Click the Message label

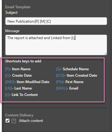[12, 31]
